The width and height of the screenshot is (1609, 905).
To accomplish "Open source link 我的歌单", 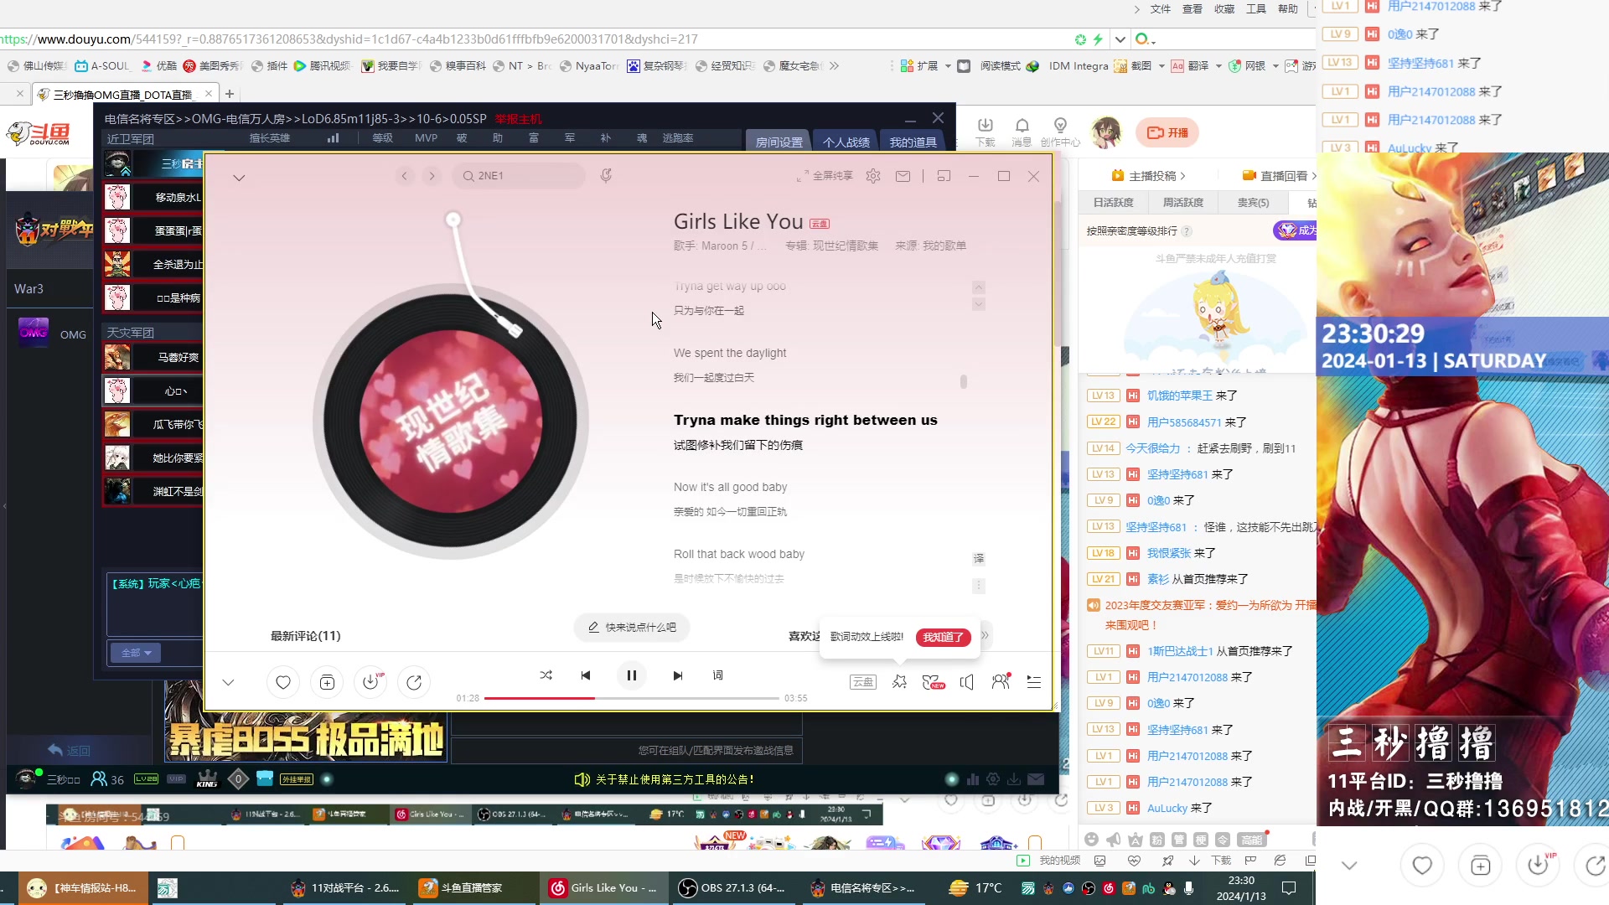I will [x=944, y=246].
